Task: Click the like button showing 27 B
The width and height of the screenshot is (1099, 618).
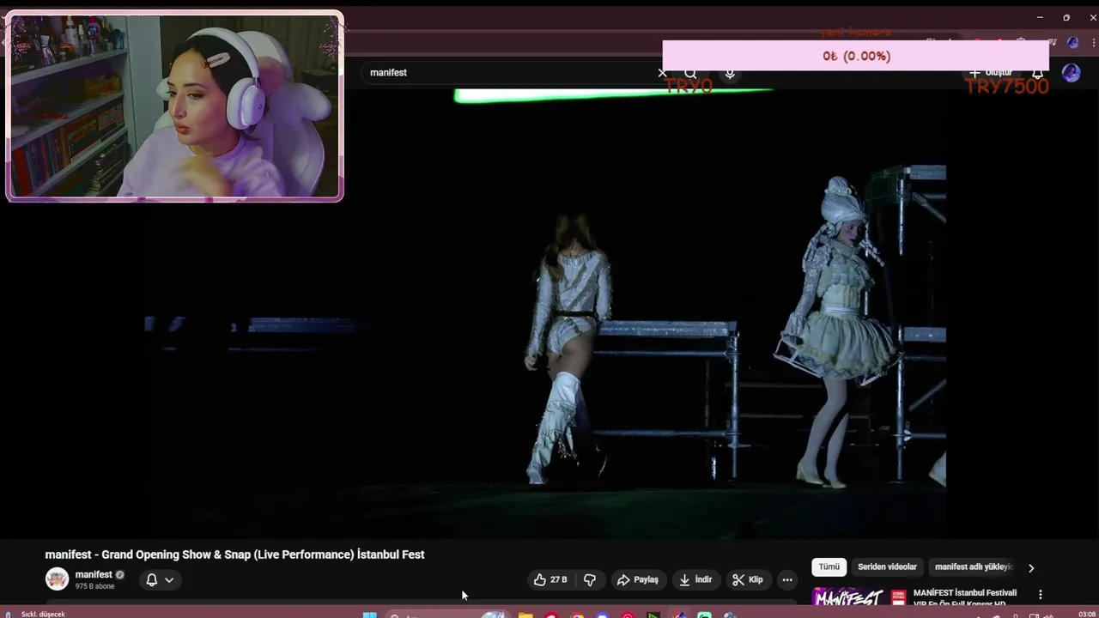Action: 550,579
